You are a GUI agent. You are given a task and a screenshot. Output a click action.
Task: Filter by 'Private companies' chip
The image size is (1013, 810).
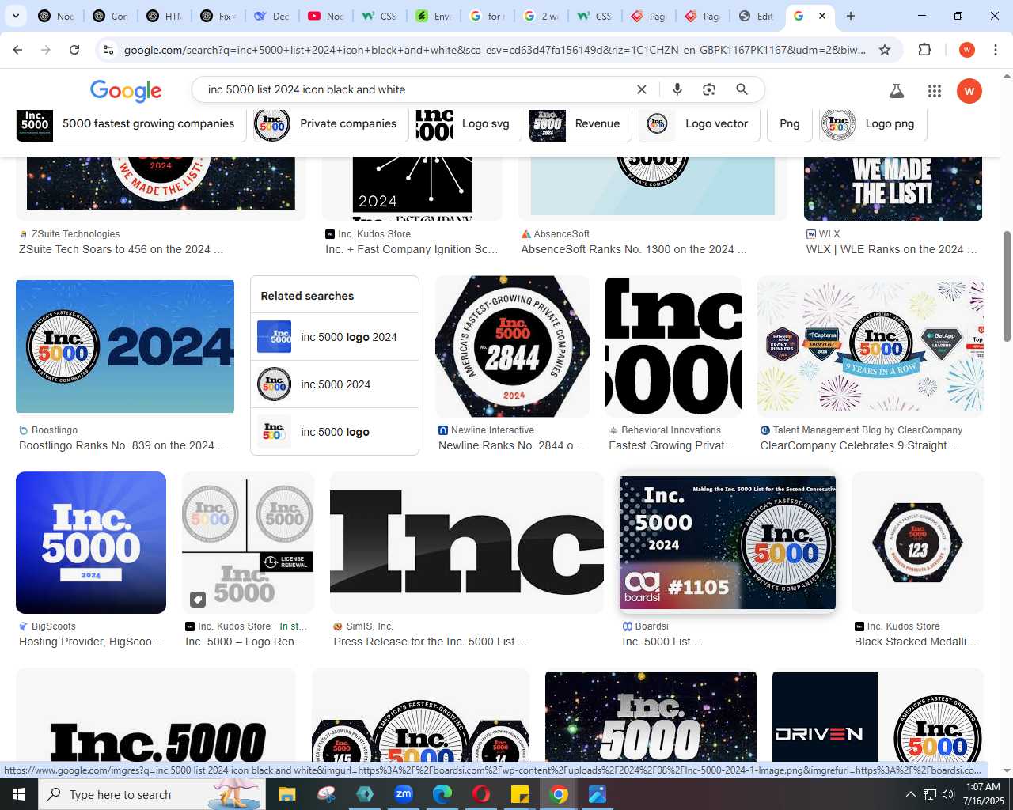tap(331, 124)
